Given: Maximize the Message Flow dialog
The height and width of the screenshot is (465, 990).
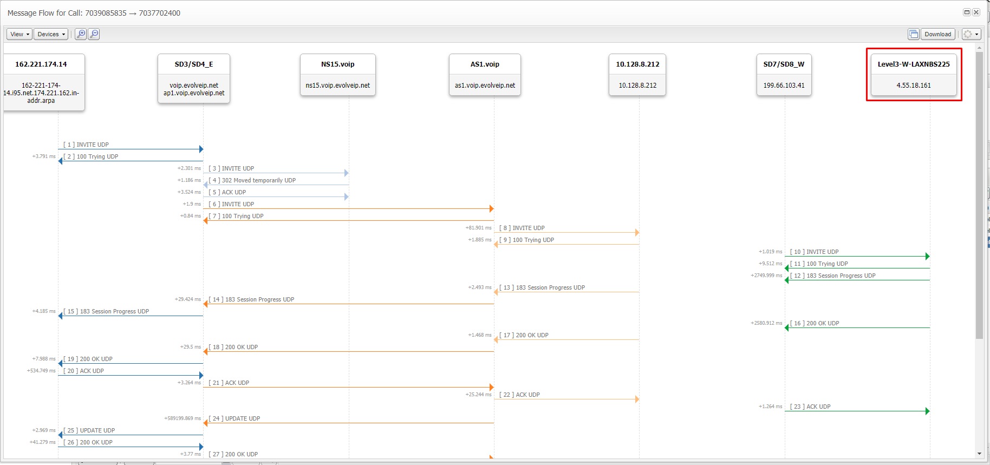Looking at the screenshot, I should (x=967, y=12).
